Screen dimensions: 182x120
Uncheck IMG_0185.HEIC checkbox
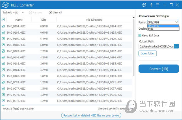coord(3,63)
